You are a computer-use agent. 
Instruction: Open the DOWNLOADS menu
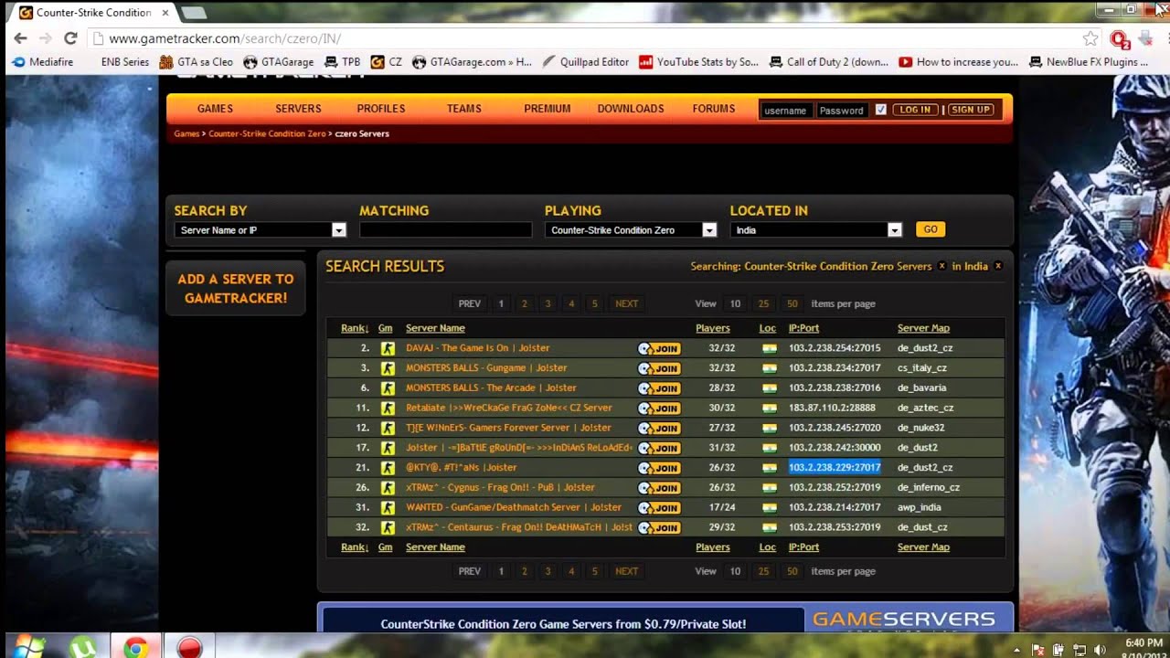pyautogui.click(x=631, y=109)
